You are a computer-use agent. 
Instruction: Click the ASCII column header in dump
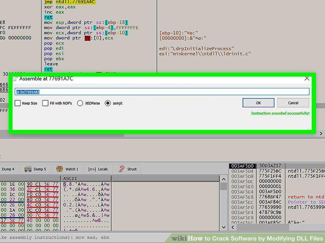point(86,178)
